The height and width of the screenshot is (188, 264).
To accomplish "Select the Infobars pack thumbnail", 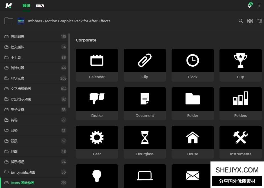I will [x=21, y=21].
